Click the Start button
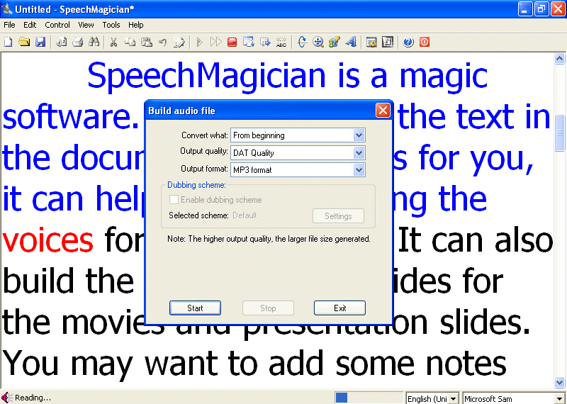Viewport: 567px width, 404px height. pos(195,308)
